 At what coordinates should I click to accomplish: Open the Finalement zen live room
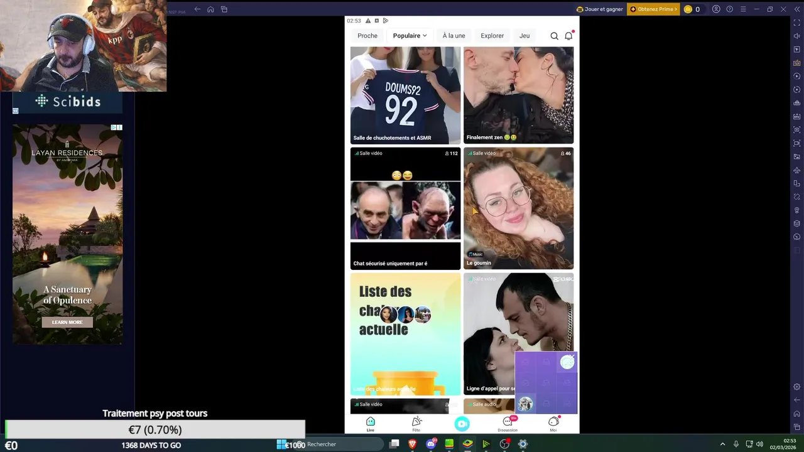pyautogui.click(x=518, y=95)
